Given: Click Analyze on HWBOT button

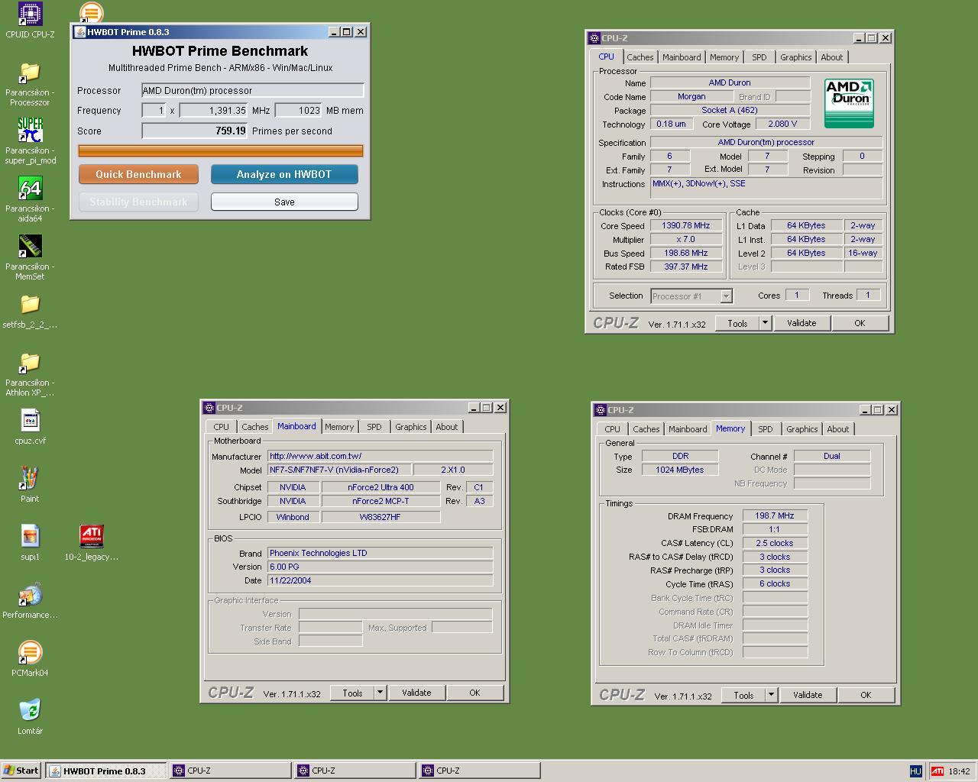Looking at the screenshot, I should pyautogui.click(x=284, y=174).
